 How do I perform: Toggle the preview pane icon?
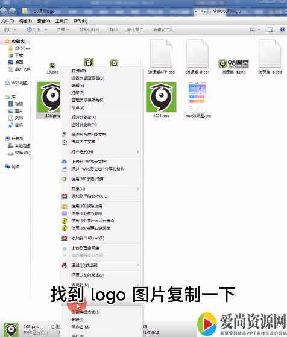(x=271, y=30)
